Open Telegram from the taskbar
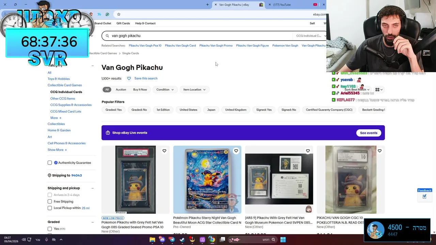The width and height of the screenshot is (436, 245). (172, 240)
